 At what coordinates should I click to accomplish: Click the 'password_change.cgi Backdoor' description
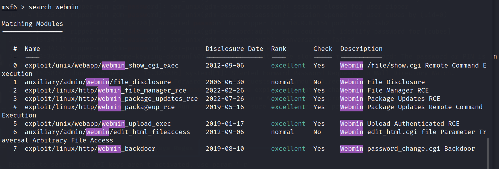421,149
